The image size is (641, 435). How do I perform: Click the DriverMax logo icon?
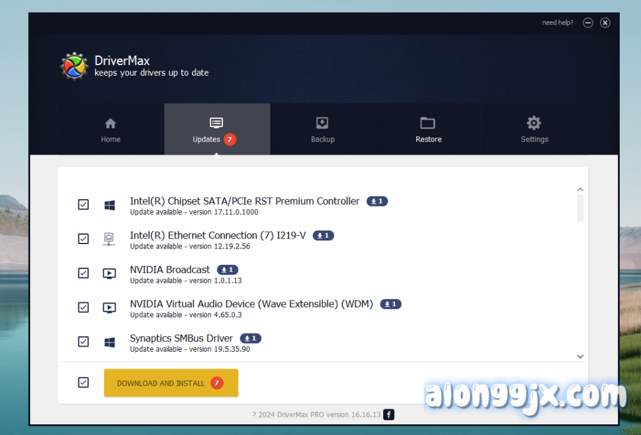click(74, 66)
